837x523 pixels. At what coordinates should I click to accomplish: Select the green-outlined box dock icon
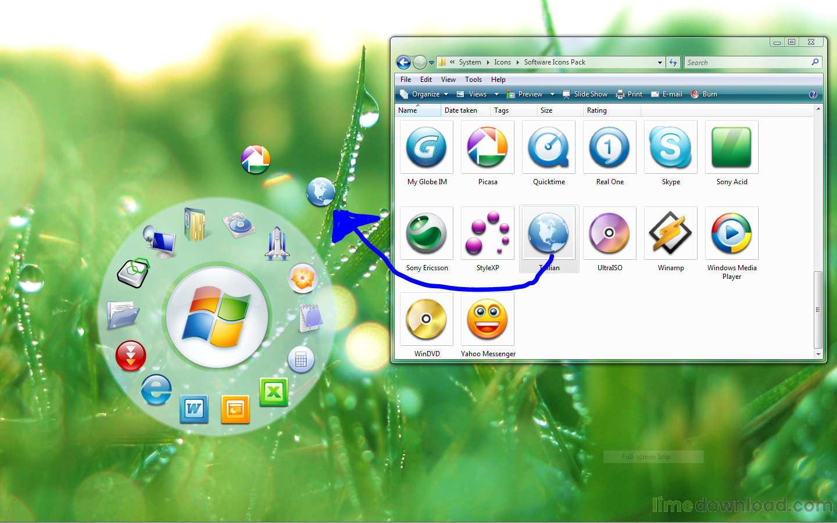click(x=133, y=273)
